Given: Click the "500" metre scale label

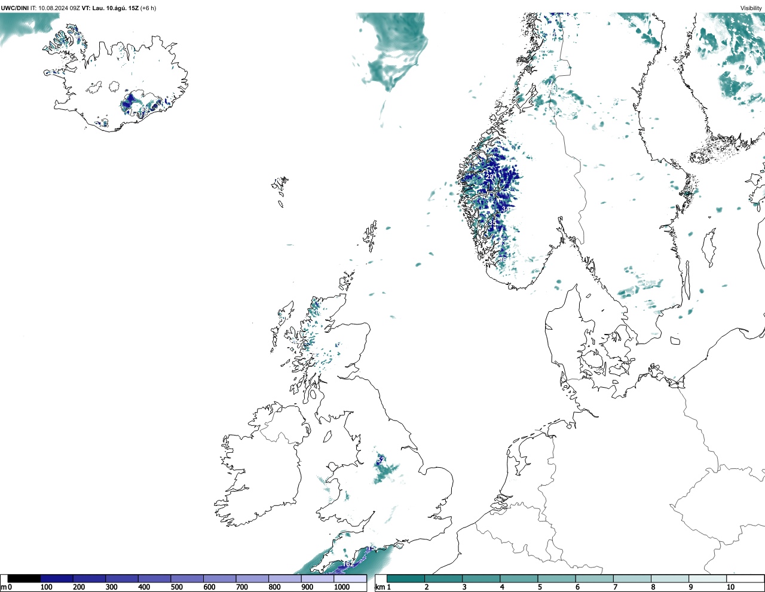Looking at the screenshot, I should (x=176, y=588).
